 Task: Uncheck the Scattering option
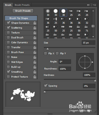[8, 28]
